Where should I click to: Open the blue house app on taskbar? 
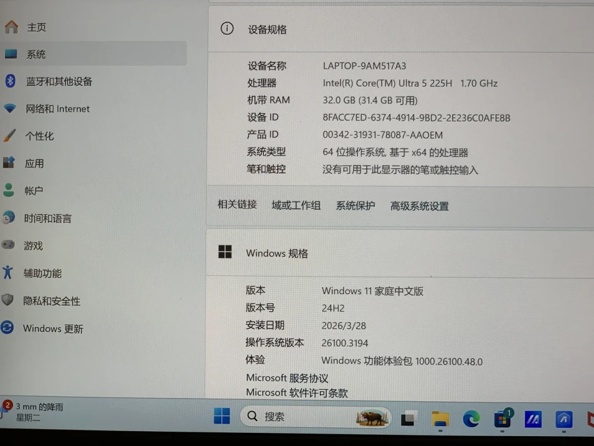[564, 420]
